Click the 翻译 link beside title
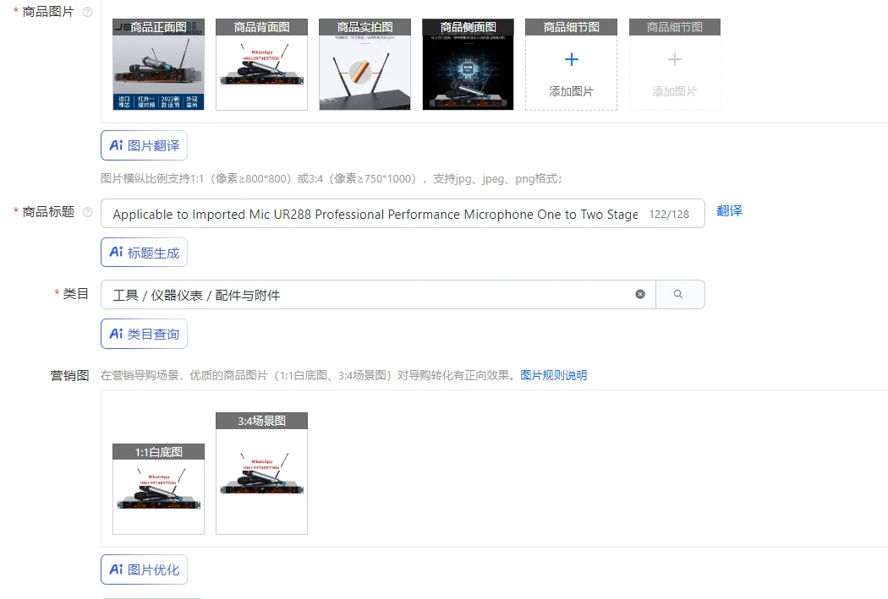The image size is (888, 599). [x=729, y=211]
